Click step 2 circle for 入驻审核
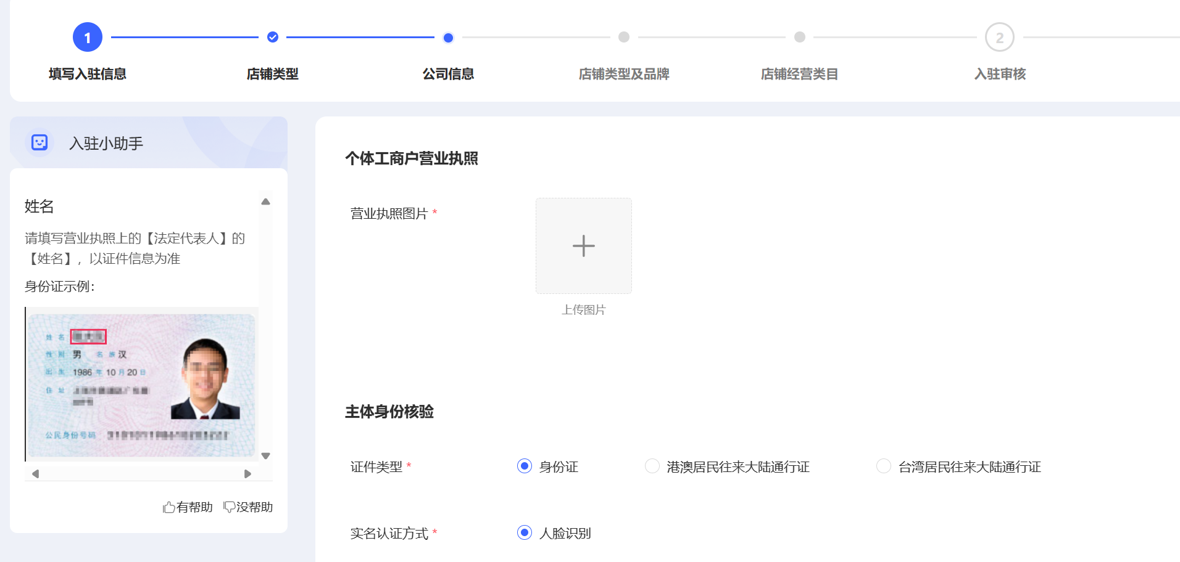 [1000, 38]
